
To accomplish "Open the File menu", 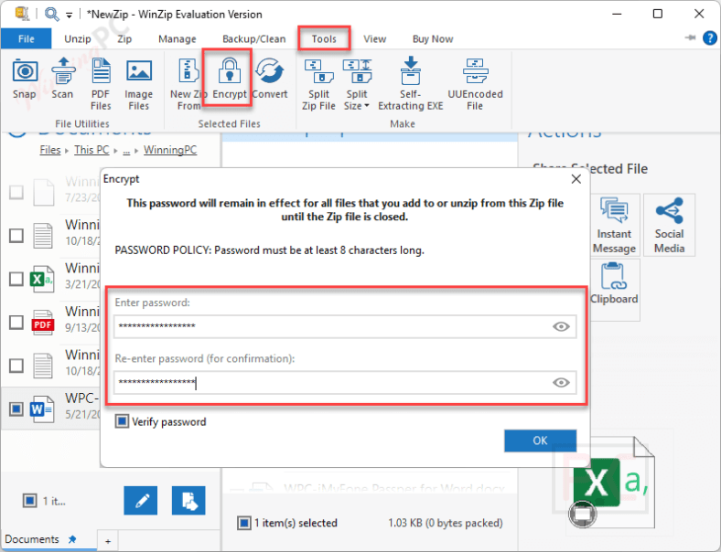I will point(27,39).
